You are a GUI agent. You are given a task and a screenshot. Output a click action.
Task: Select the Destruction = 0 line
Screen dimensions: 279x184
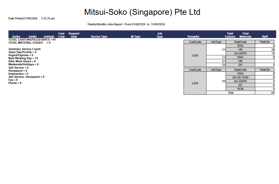18,74
